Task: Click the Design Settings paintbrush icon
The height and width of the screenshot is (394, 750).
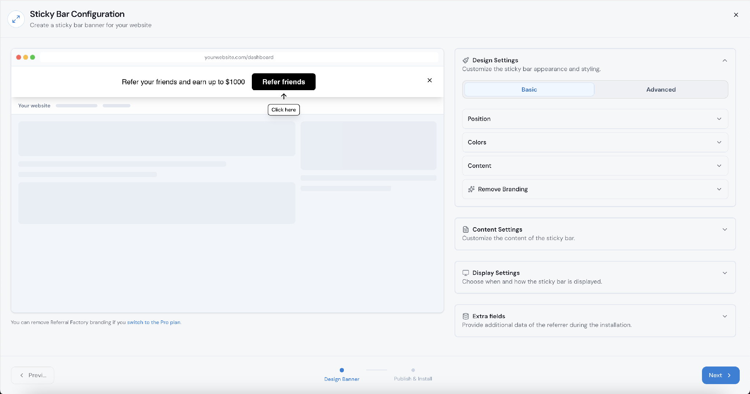Action: pyautogui.click(x=466, y=60)
